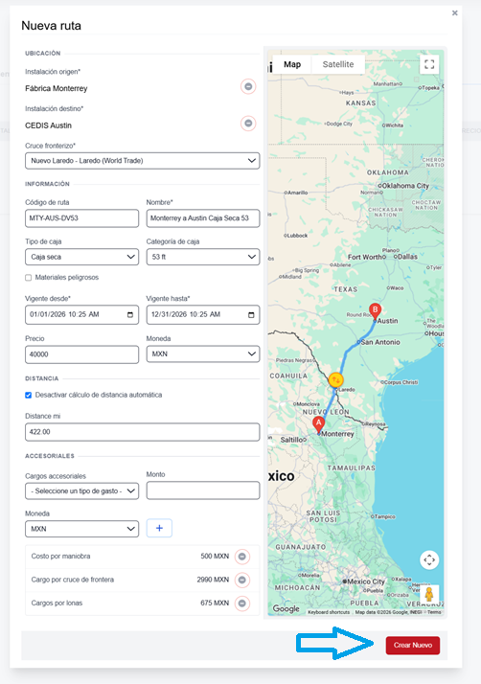Open the accessorial Moneda dropdown
Screen dimensions: 481x684
[x=82, y=529]
